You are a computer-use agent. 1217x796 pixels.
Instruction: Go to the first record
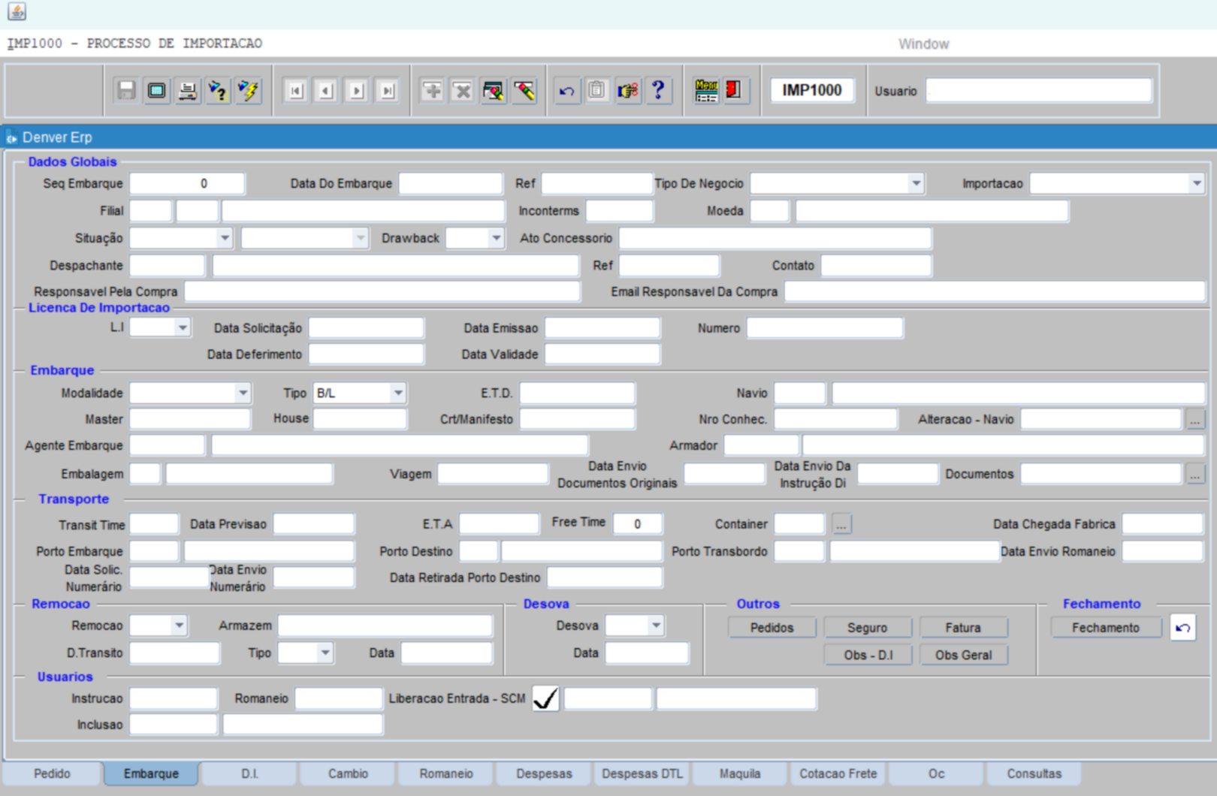pos(295,91)
